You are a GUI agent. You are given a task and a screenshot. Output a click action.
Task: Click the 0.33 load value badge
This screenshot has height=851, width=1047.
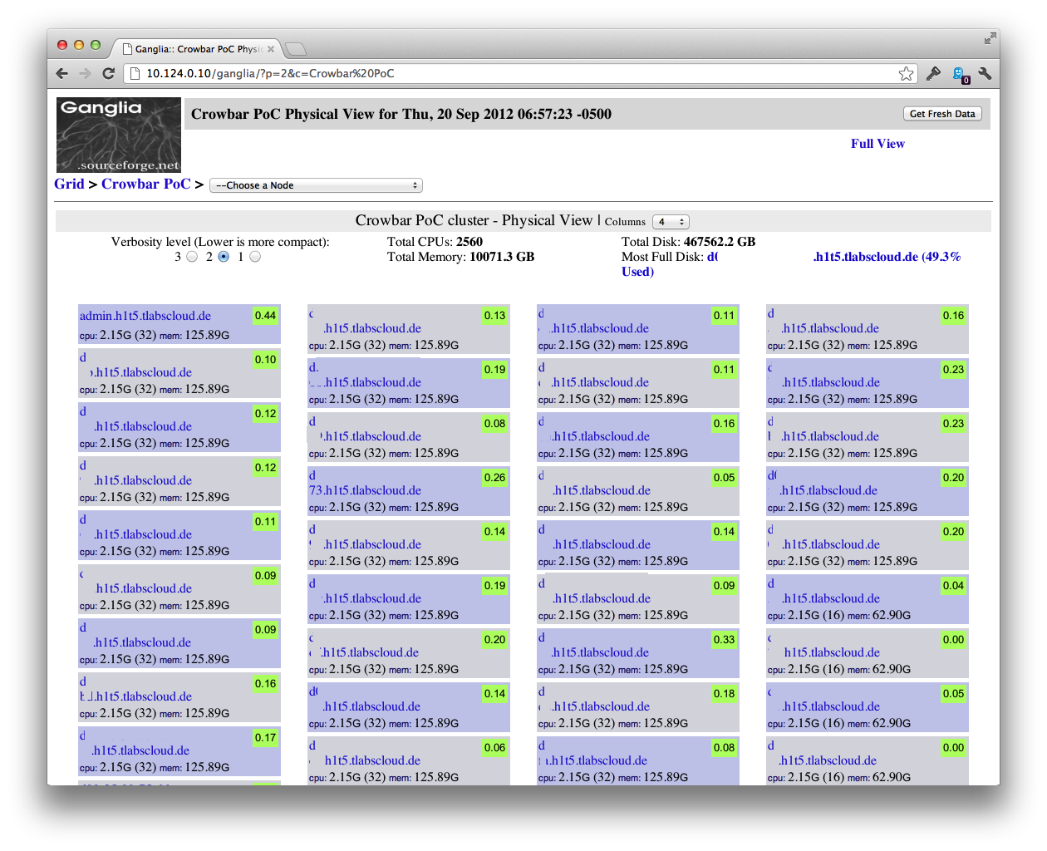tap(725, 640)
